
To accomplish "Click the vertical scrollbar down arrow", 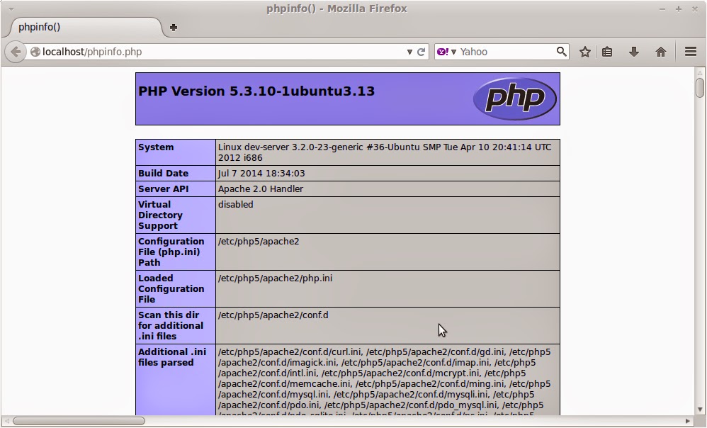I will pyautogui.click(x=700, y=410).
